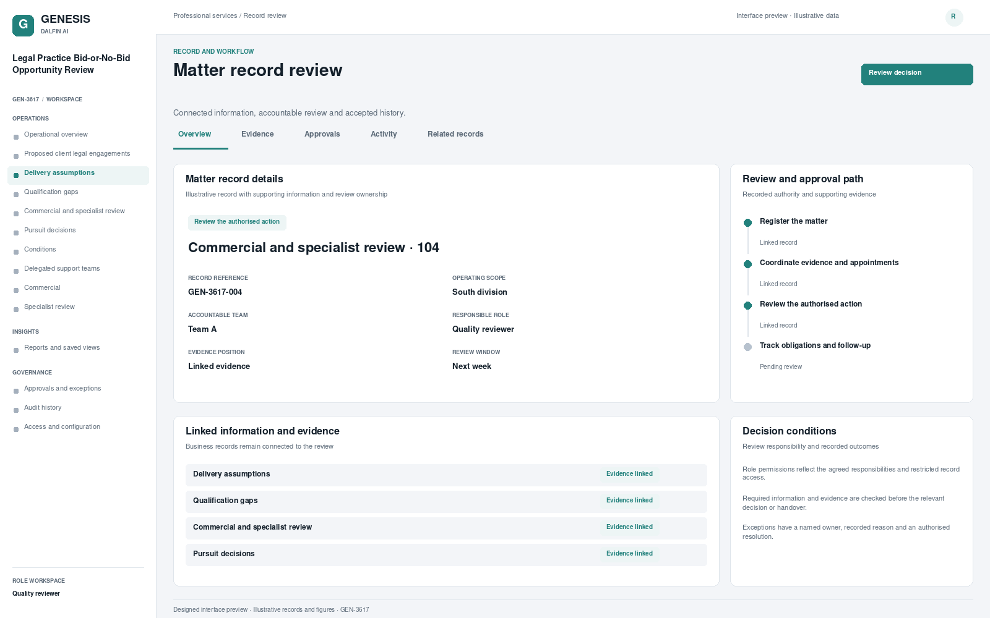Open the Commercial sidebar item
This screenshot has width=990, height=618.
(x=78, y=288)
